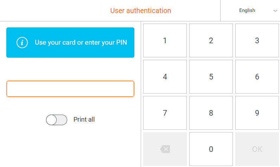Viewport: 280px width, 167px height.
Task: Tap digit 9 on the keypad
Action: pyautogui.click(x=257, y=113)
